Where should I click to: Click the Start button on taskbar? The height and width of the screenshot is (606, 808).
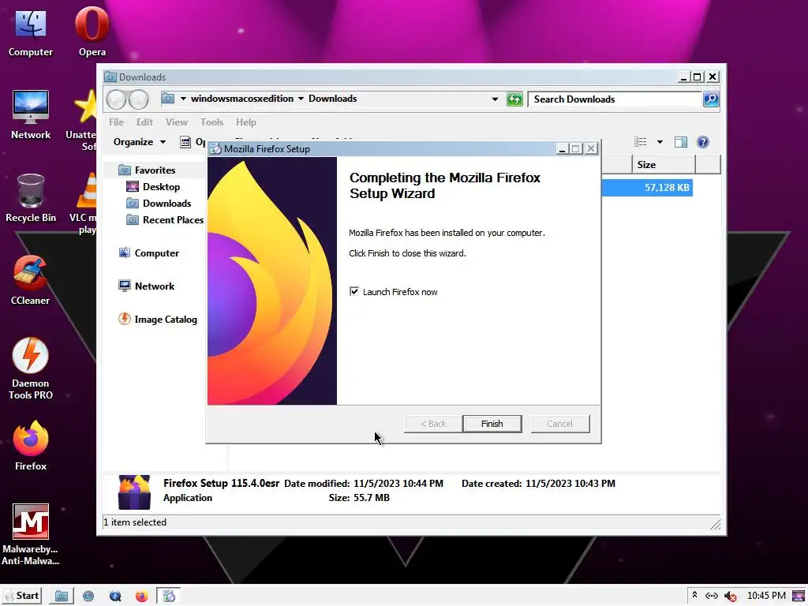click(x=21, y=596)
